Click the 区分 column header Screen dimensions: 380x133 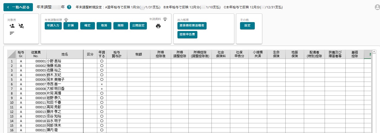point(90,54)
